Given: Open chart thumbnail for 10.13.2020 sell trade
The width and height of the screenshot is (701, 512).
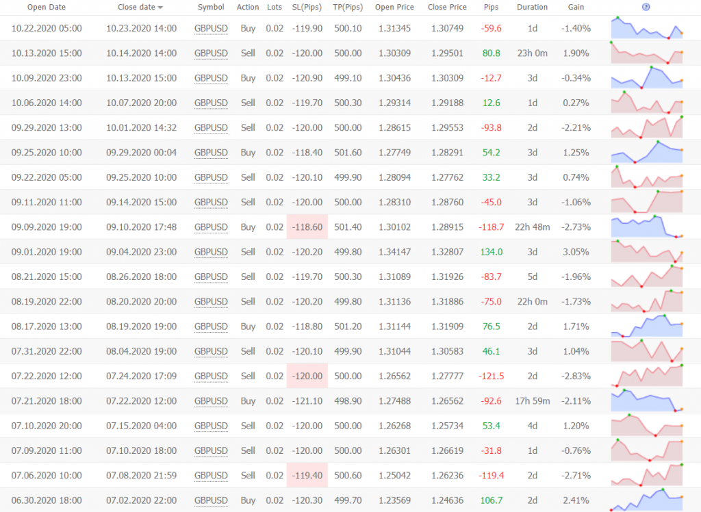Looking at the screenshot, I should coord(646,53).
